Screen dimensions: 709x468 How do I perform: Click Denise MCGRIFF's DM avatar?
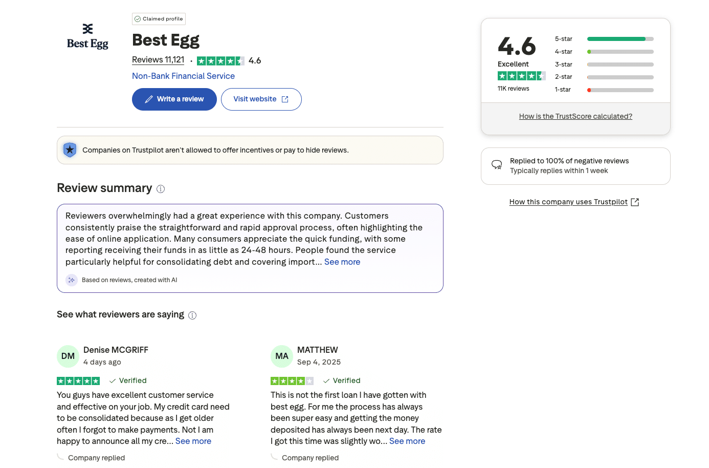pyautogui.click(x=68, y=355)
